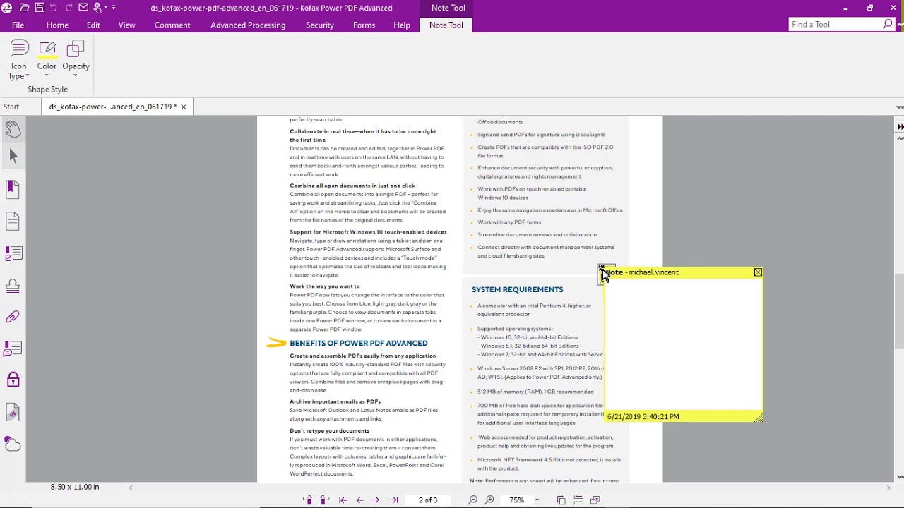Open the Security lock panel

pyautogui.click(x=13, y=380)
